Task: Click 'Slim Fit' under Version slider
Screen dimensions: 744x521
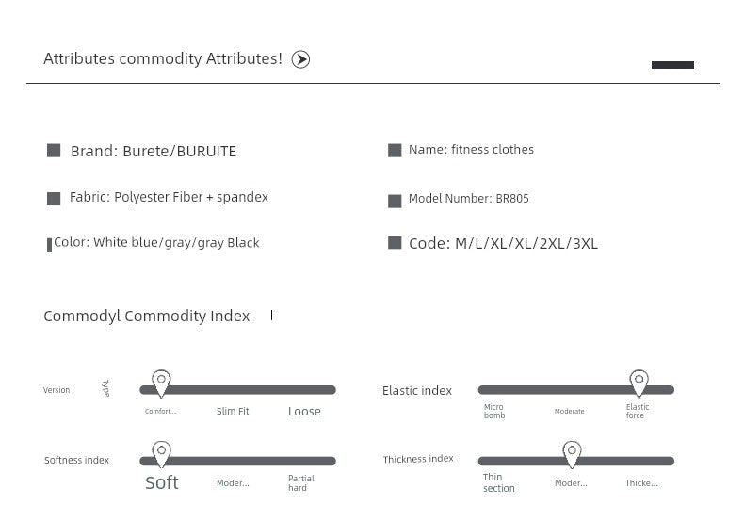Action: point(233,412)
